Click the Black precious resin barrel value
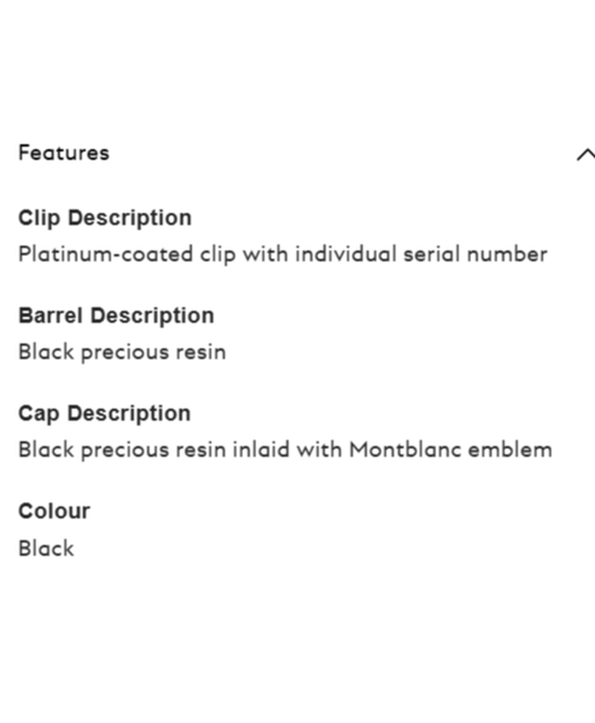The height and width of the screenshot is (723, 595). [122, 352]
